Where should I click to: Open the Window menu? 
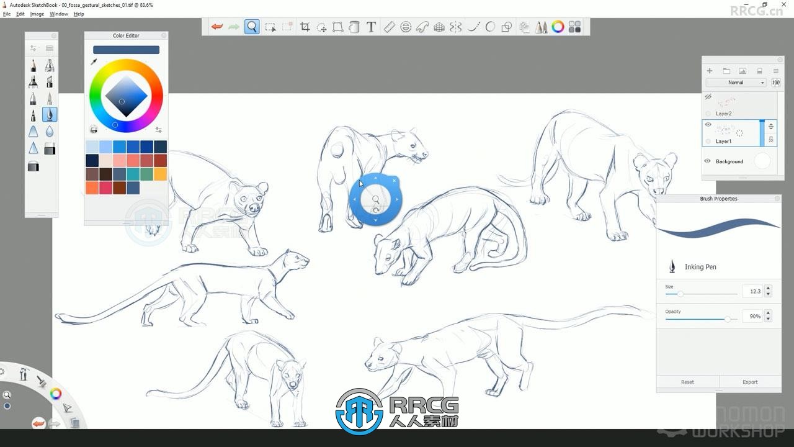(59, 14)
